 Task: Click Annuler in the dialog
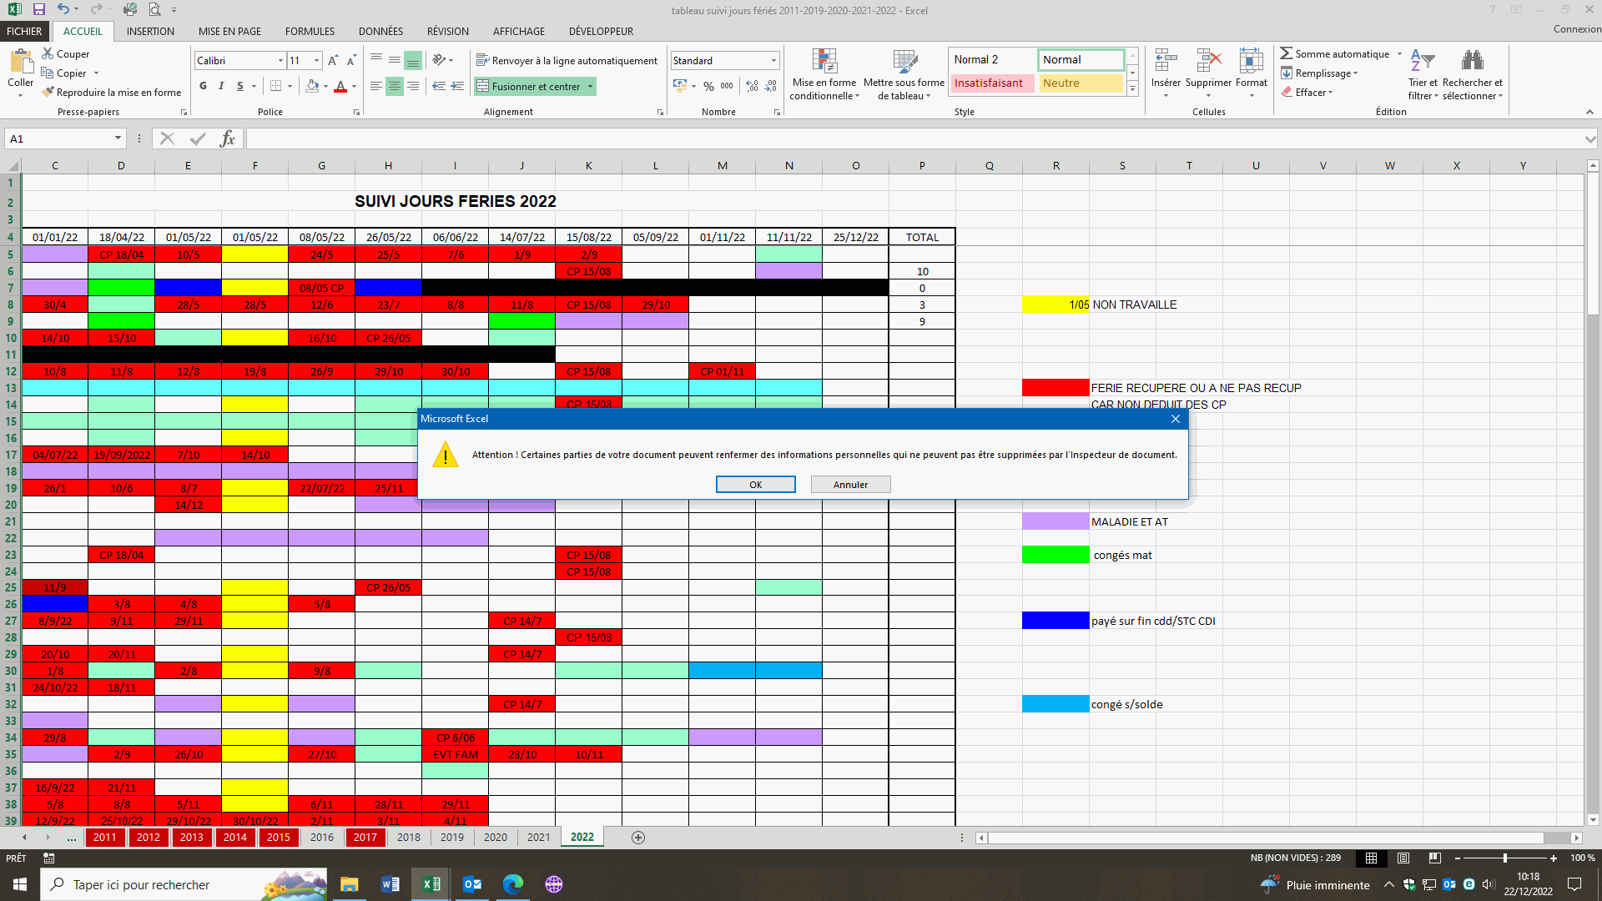click(850, 485)
